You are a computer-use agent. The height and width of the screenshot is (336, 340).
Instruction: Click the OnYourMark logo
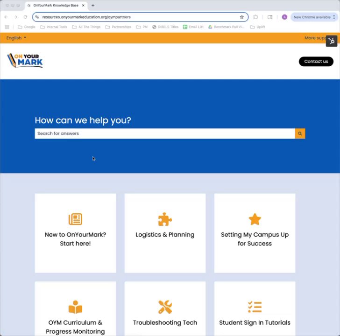25,61
